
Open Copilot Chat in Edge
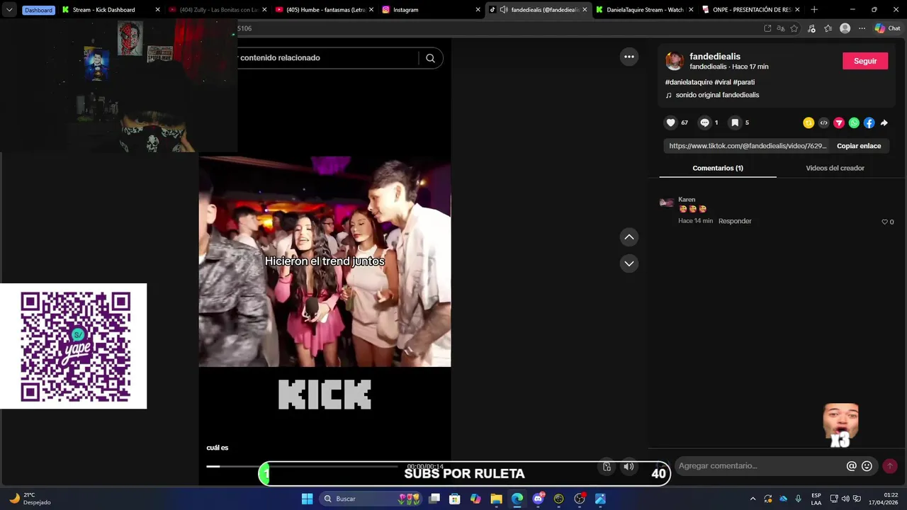886,28
